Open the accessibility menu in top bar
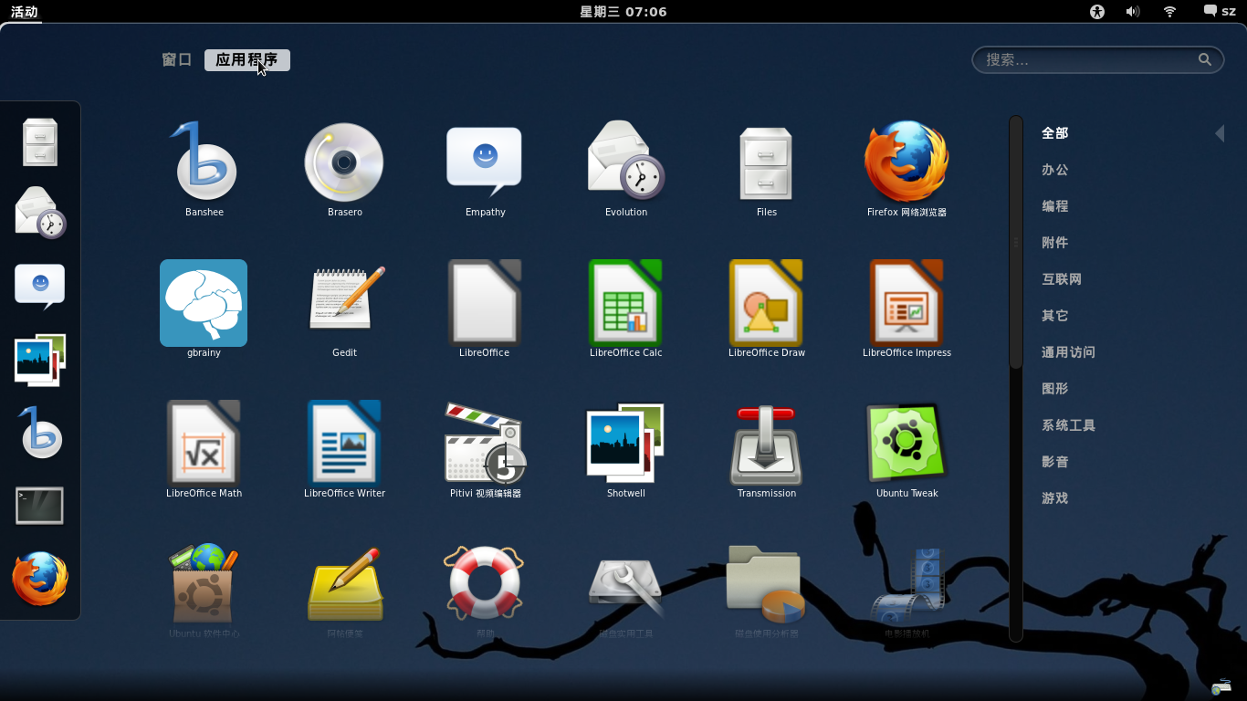This screenshot has width=1247, height=701. (x=1097, y=12)
